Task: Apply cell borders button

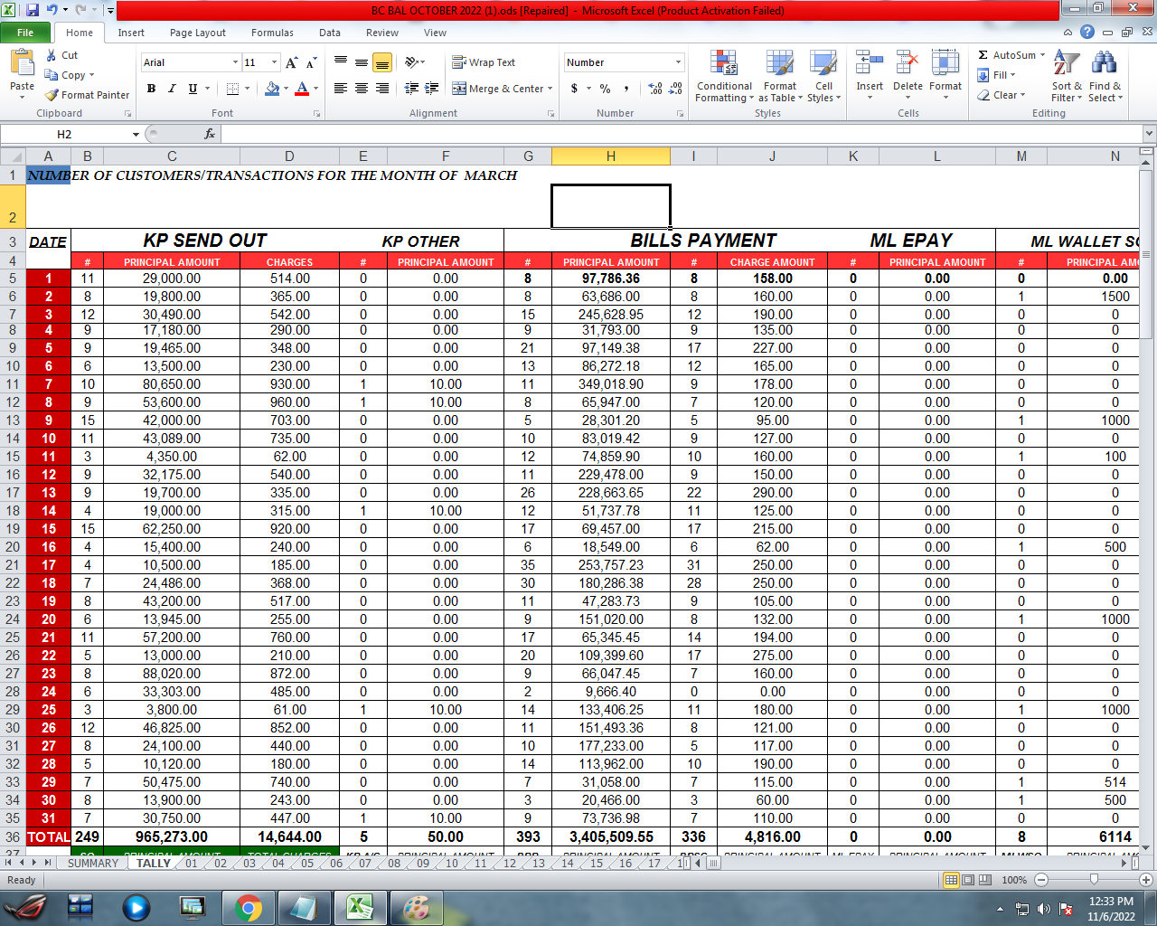Action: click(x=232, y=89)
